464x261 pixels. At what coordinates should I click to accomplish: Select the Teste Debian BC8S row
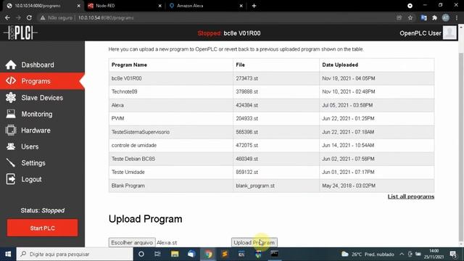click(271, 159)
